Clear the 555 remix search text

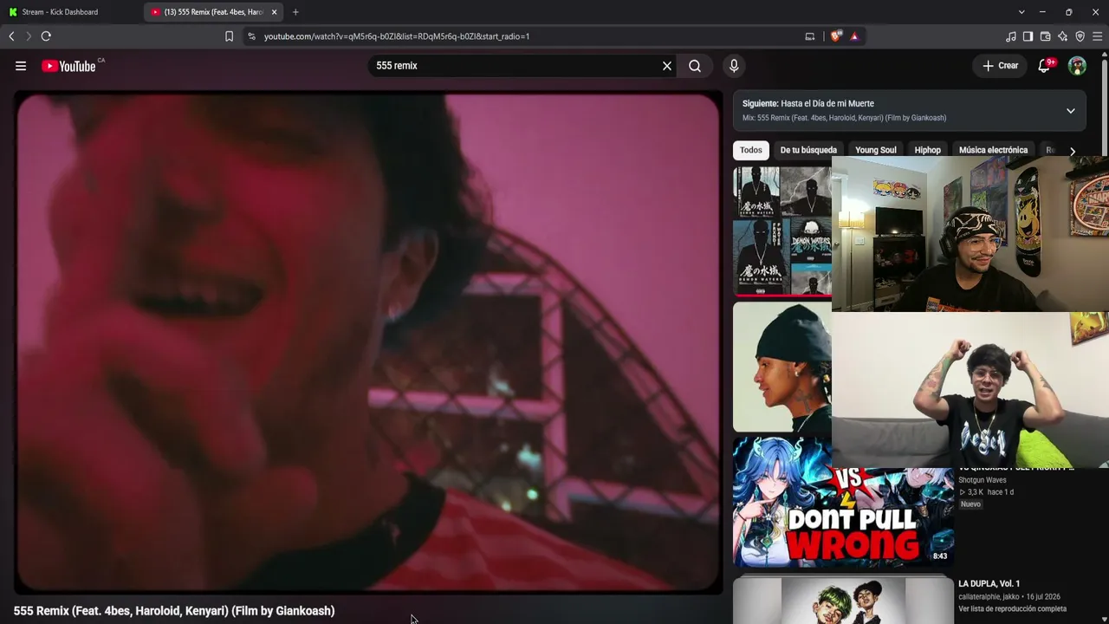tap(667, 66)
